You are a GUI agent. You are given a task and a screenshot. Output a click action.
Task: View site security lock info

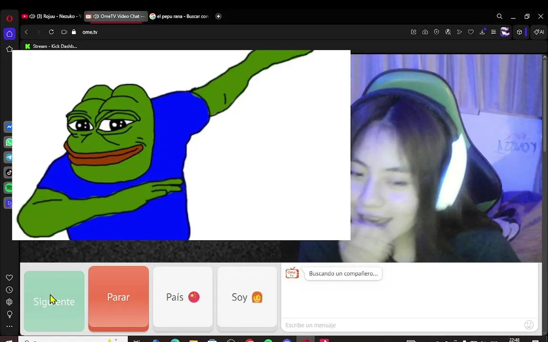pyautogui.click(x=74, y=32)
